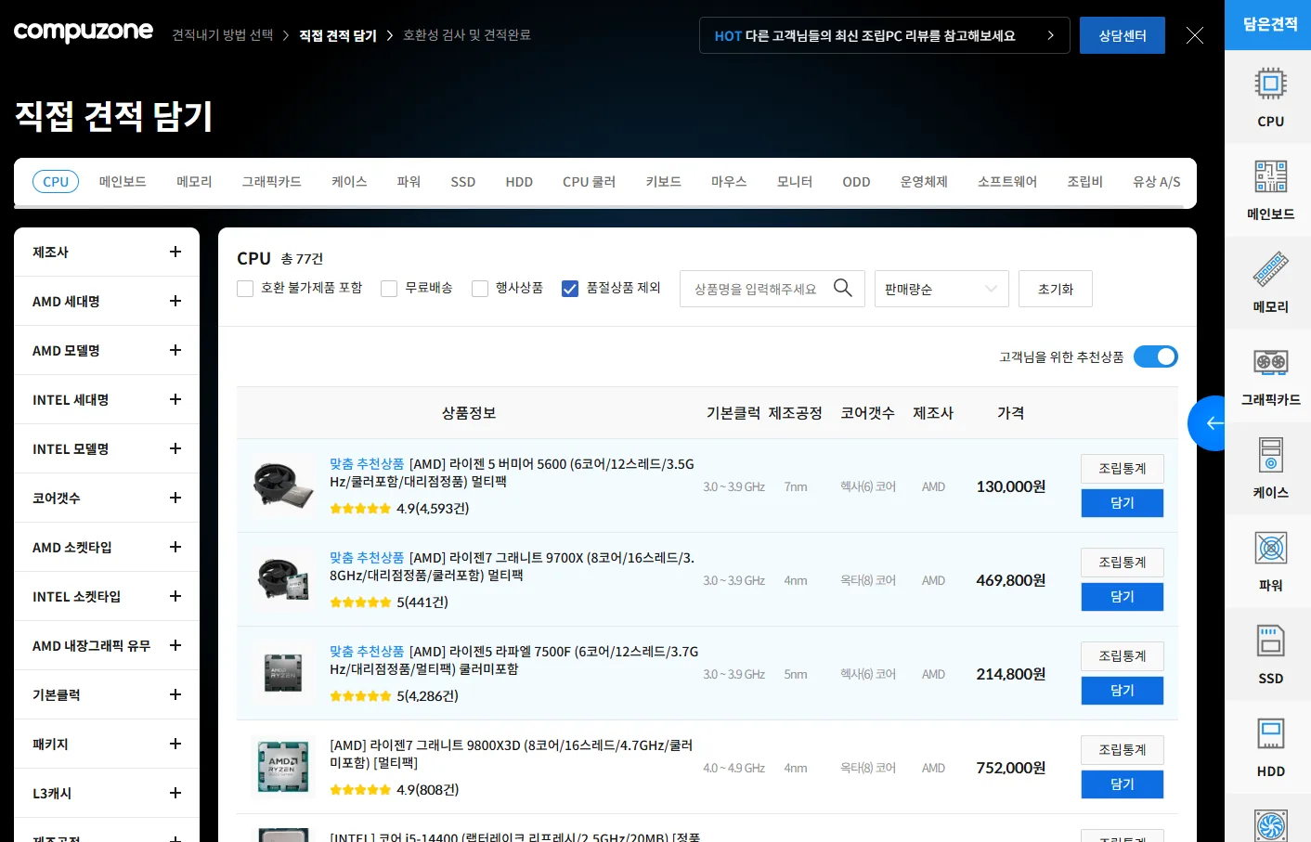Check the 호환 불가제품 포함 option
1311x842 pixels.
[245, 289]
